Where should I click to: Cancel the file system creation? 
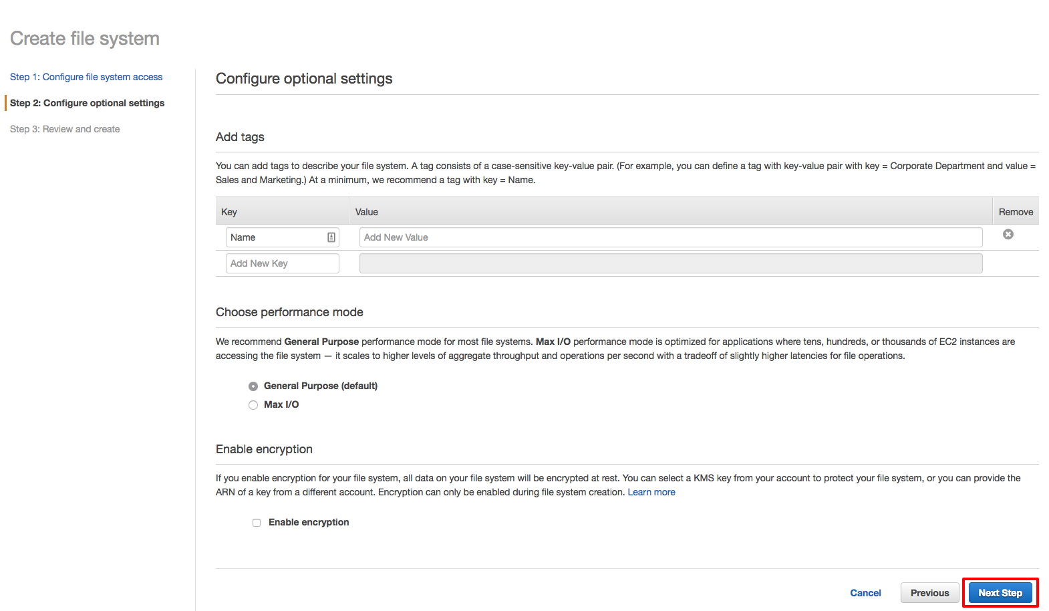point(865,593)
